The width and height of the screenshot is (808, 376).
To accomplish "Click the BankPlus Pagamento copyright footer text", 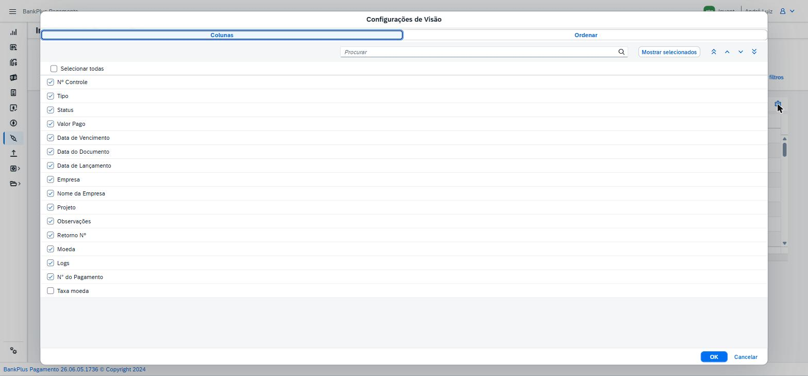I will tap(75, 369).
